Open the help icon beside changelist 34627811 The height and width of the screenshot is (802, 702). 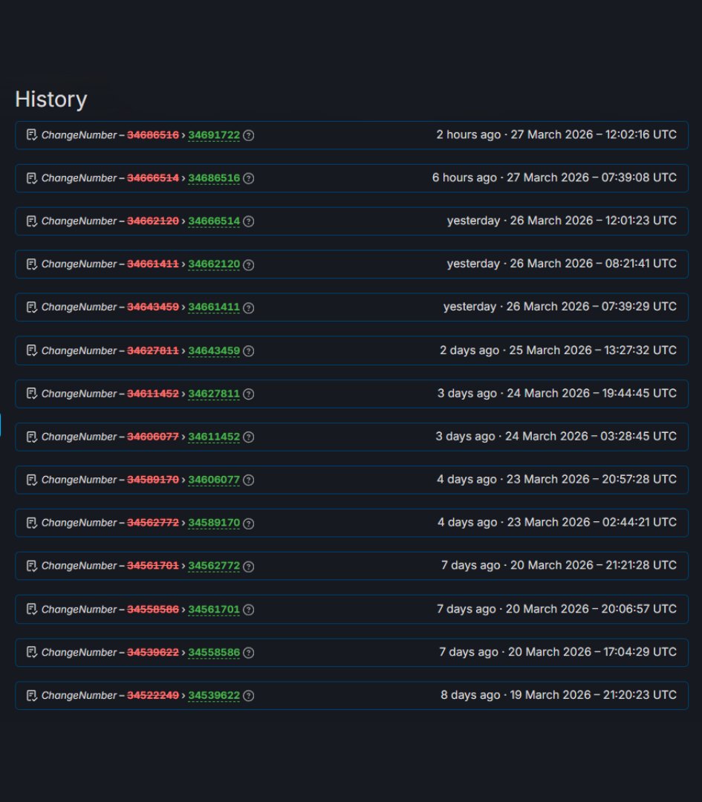[249, 394]
